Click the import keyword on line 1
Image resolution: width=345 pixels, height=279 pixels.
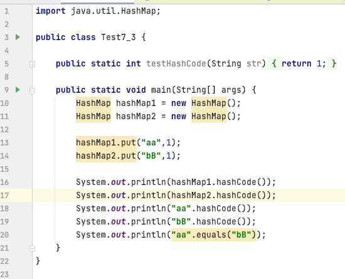(x=51, y=11)
